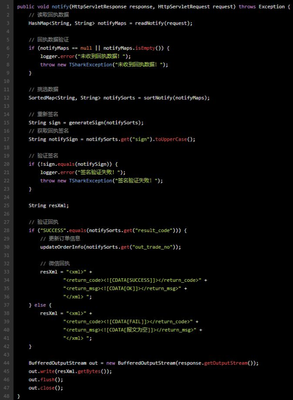
Task: Click the else keyword on line 37
Action: (x=40, y=305)
